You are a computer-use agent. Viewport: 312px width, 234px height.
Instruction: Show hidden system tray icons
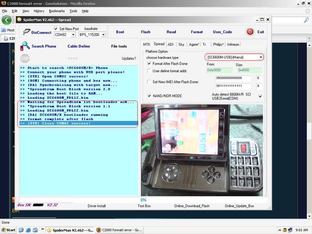pyautogui.click(x=280, y=230)
